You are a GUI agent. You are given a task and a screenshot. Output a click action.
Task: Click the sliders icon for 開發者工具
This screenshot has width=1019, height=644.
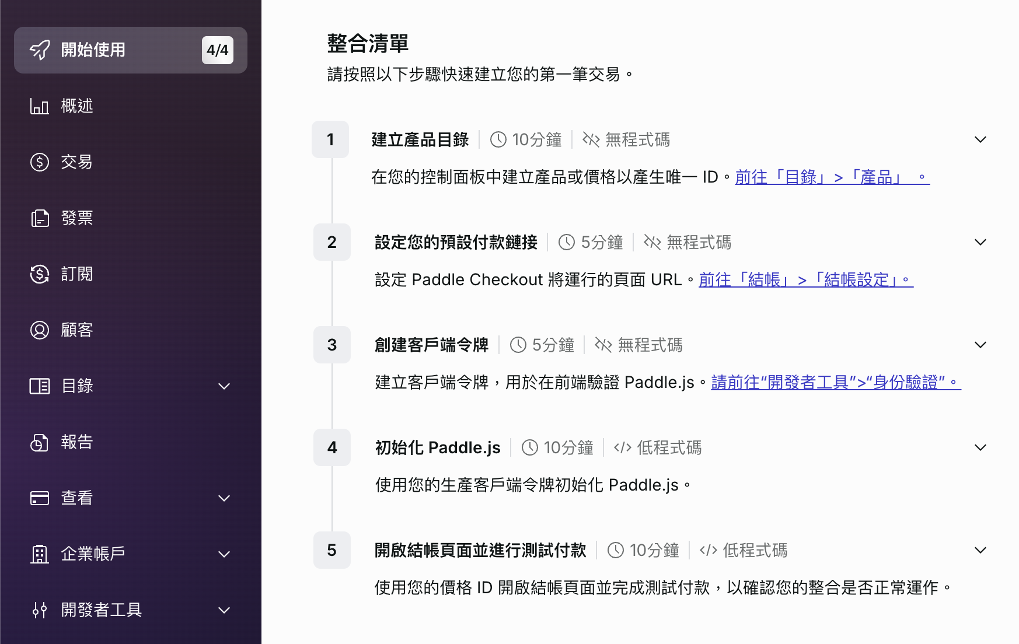(40, 610)
